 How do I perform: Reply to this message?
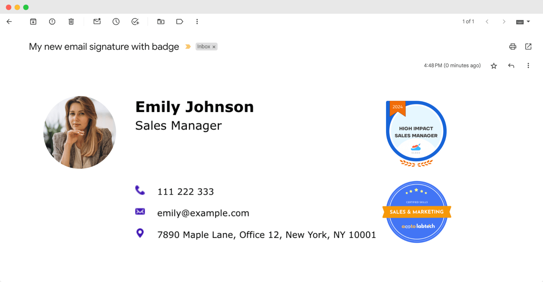(x=511, y=66)
